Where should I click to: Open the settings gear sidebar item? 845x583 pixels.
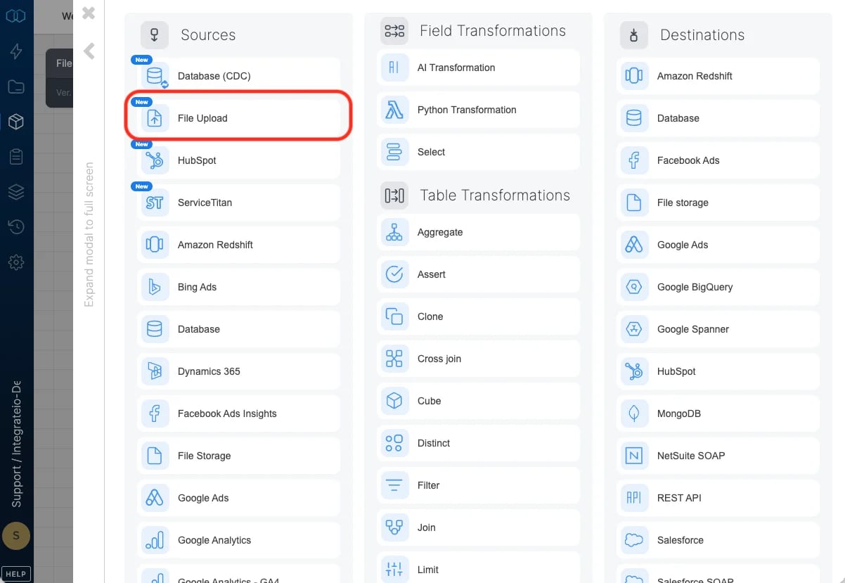click(16, 262)
